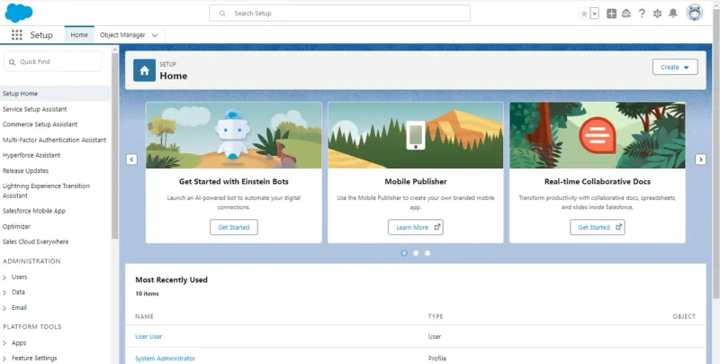
Task: Click the Setup Home house icon
Action: tap(144, 70)
